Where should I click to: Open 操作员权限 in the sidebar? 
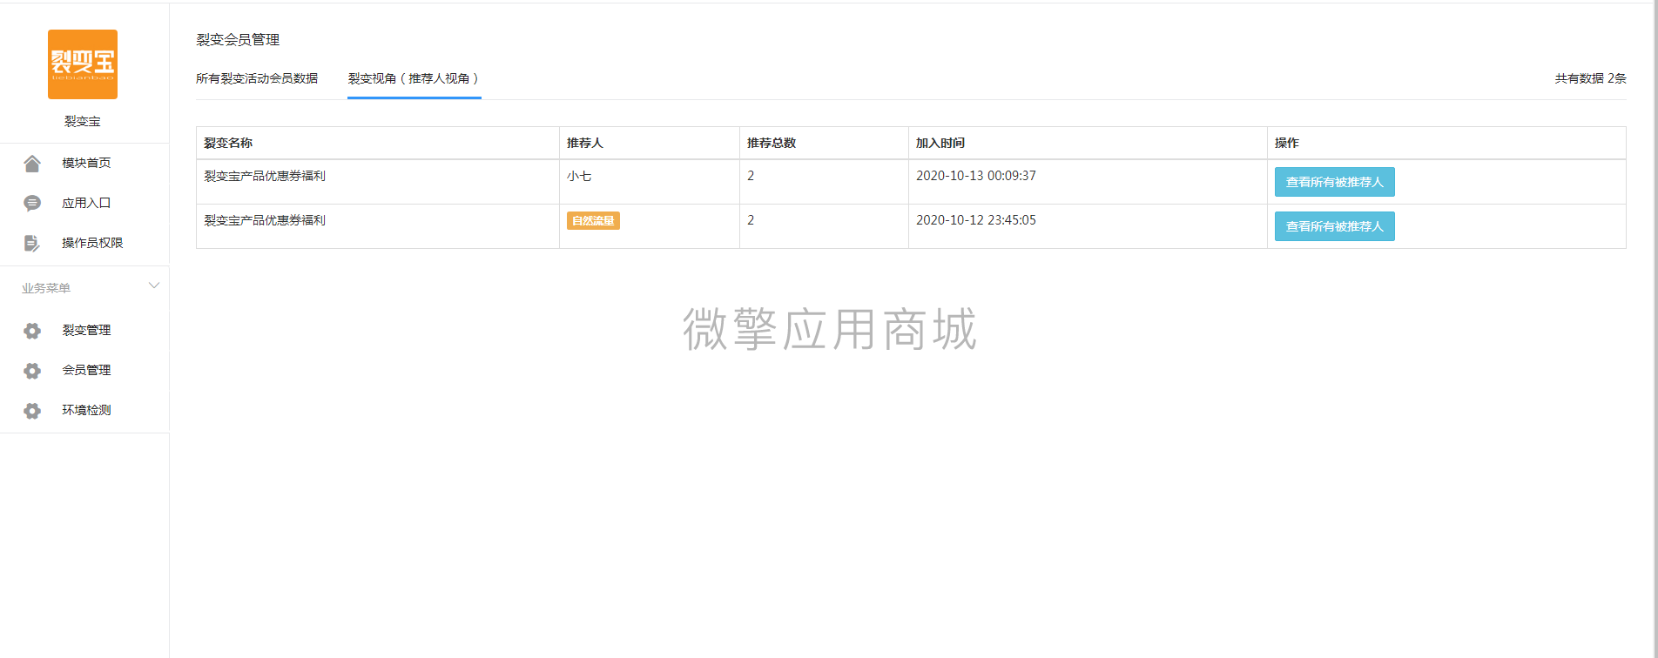[x=92, y=243]
